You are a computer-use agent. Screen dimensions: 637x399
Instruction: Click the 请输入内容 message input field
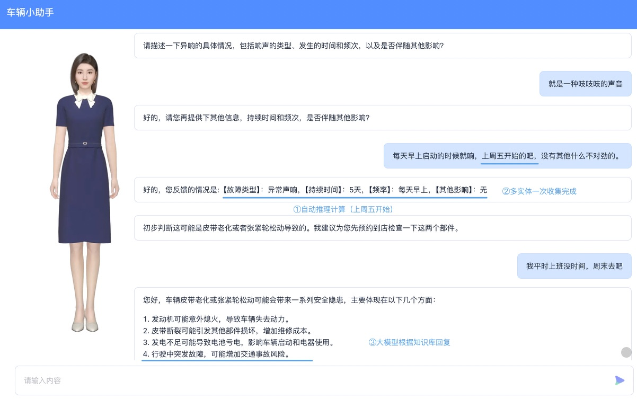tap(317, 380)
